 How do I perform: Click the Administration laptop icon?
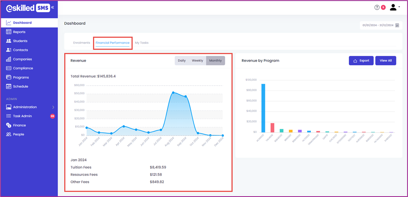[x=9, y=107]
